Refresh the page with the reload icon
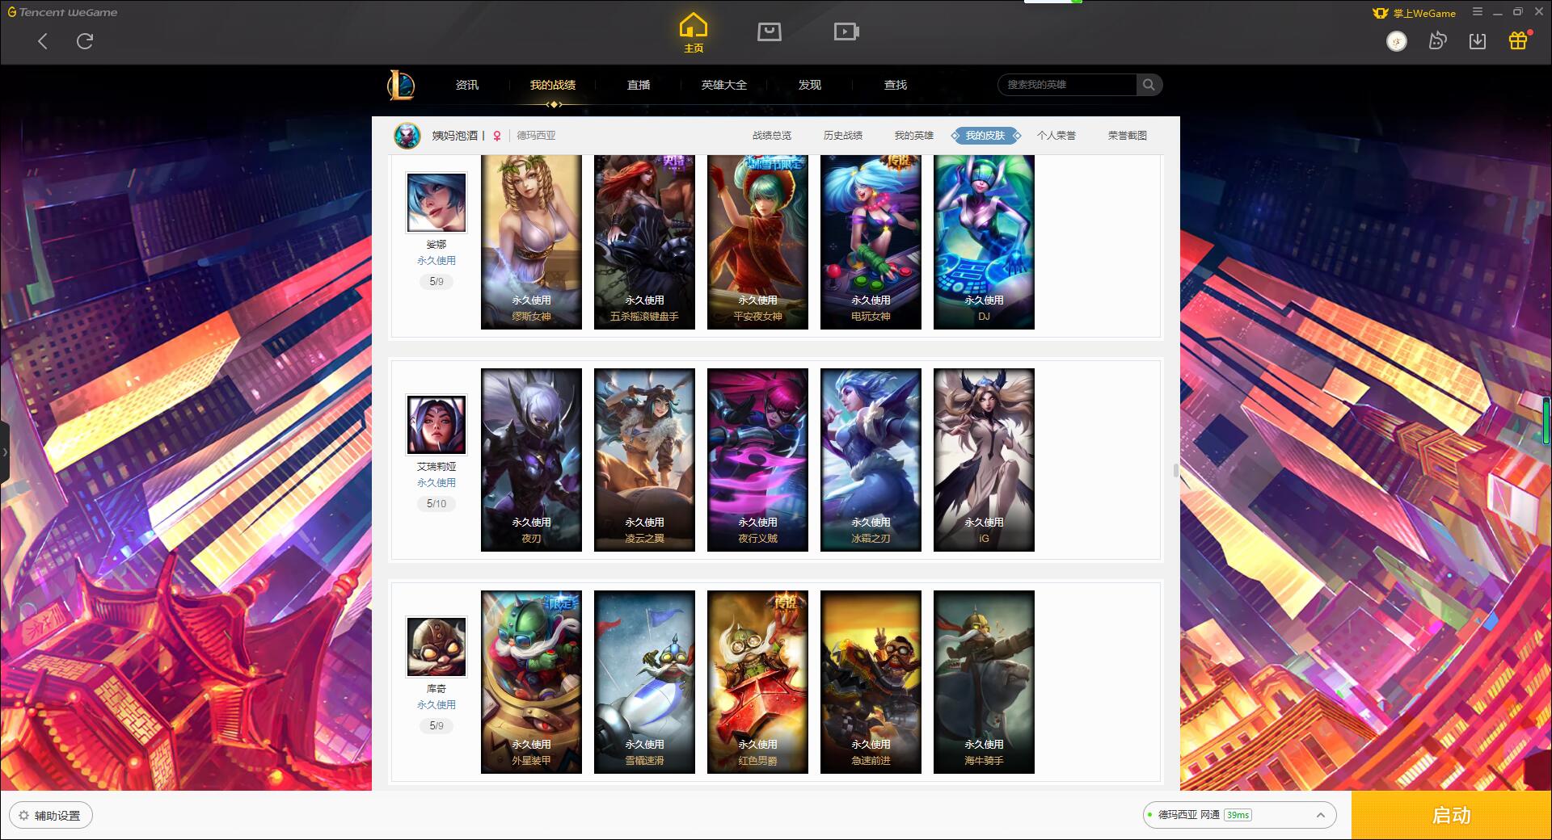 (x=85, y=41)
